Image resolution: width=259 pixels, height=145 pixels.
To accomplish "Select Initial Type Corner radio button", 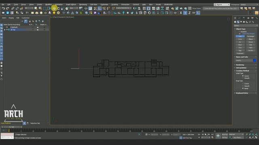I will pyautogui.click(x=243, y=76).
